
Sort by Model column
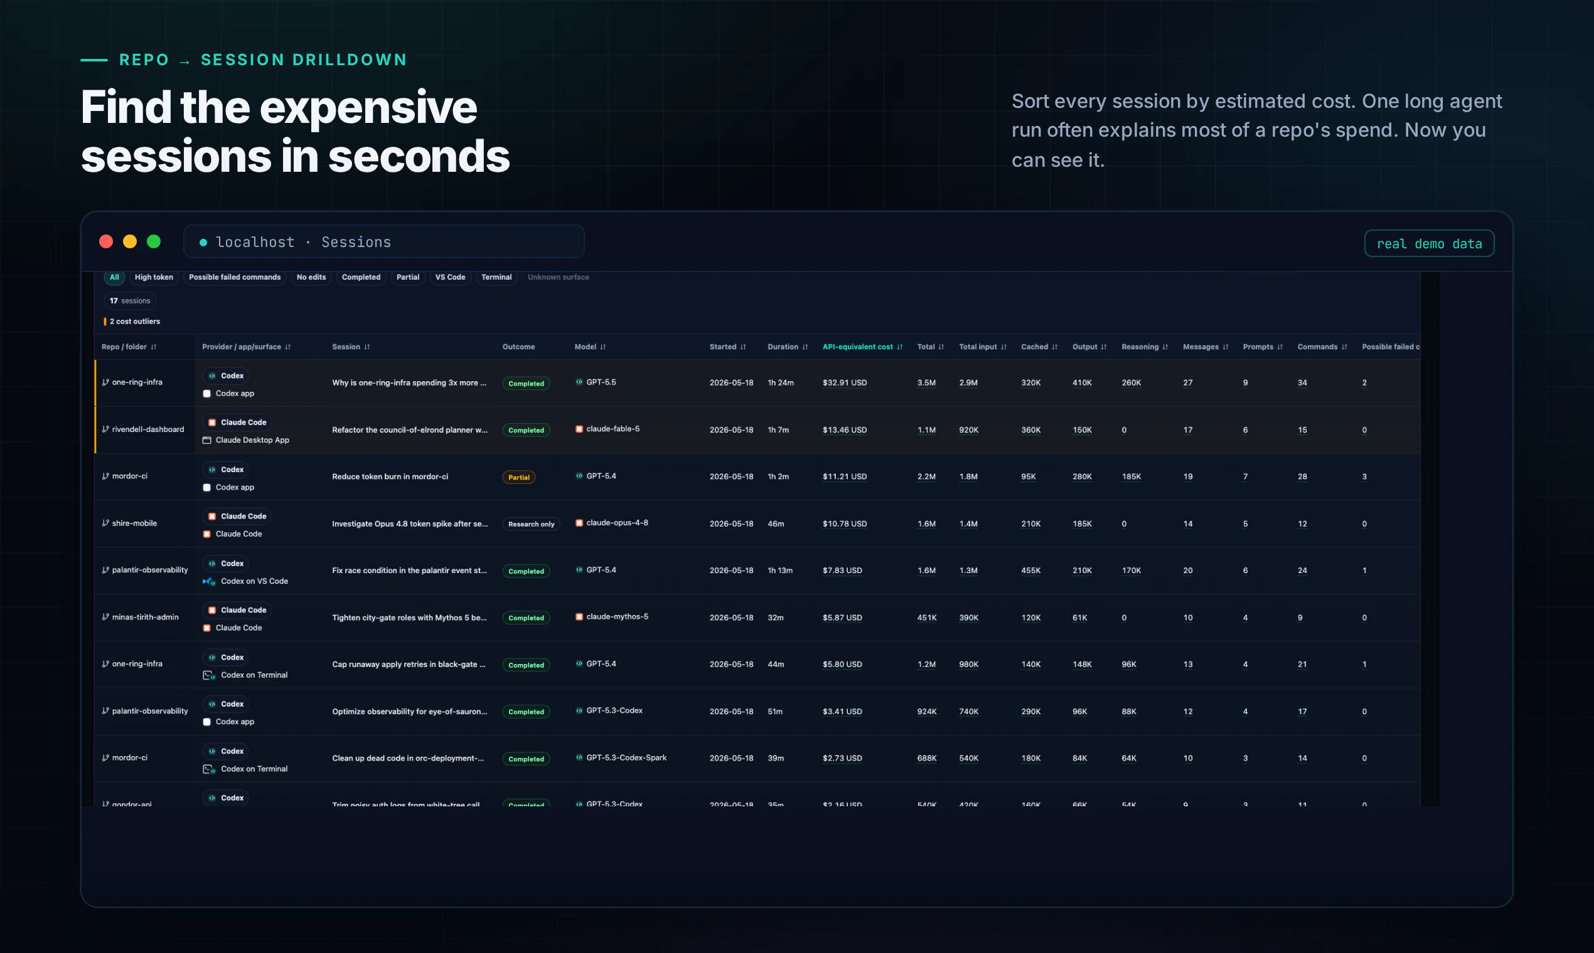[590, 347]
